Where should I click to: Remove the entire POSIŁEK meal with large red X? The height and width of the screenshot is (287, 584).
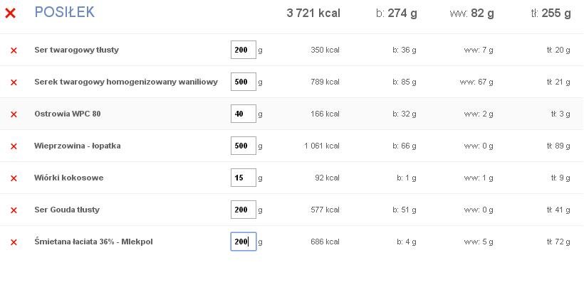coord(11,13)
